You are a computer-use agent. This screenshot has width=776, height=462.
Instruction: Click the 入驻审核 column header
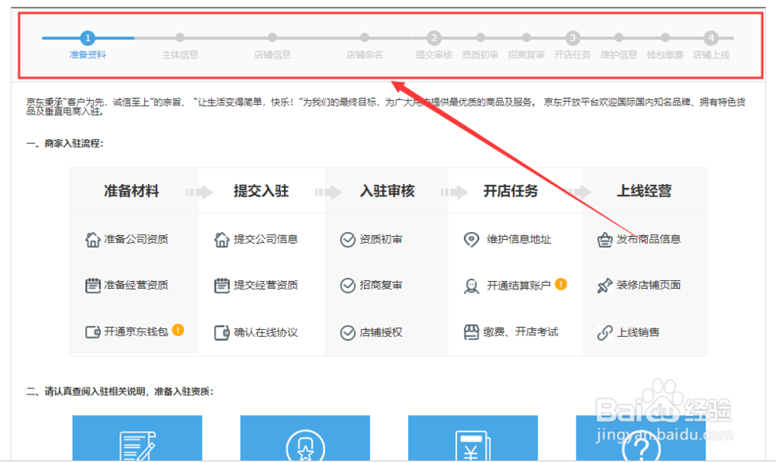(387, 191)
